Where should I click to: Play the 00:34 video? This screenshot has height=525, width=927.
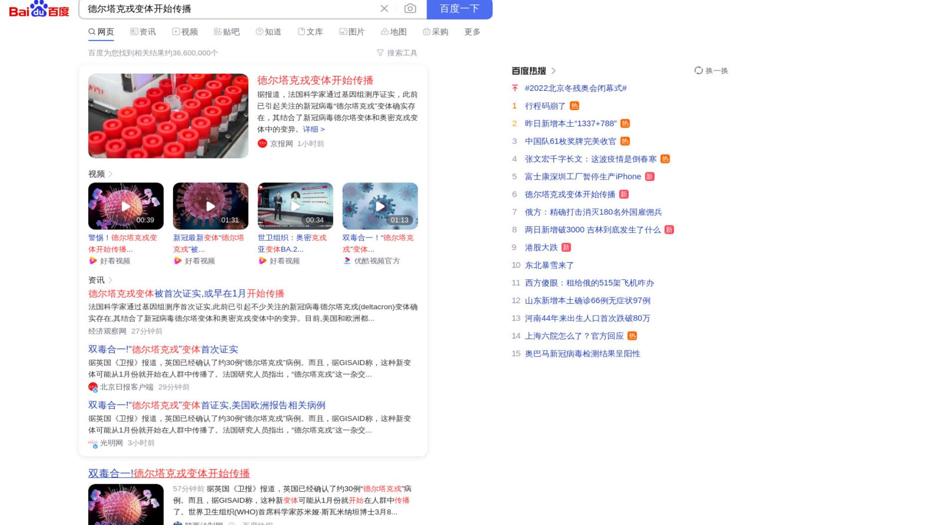(x=295, y=206)
